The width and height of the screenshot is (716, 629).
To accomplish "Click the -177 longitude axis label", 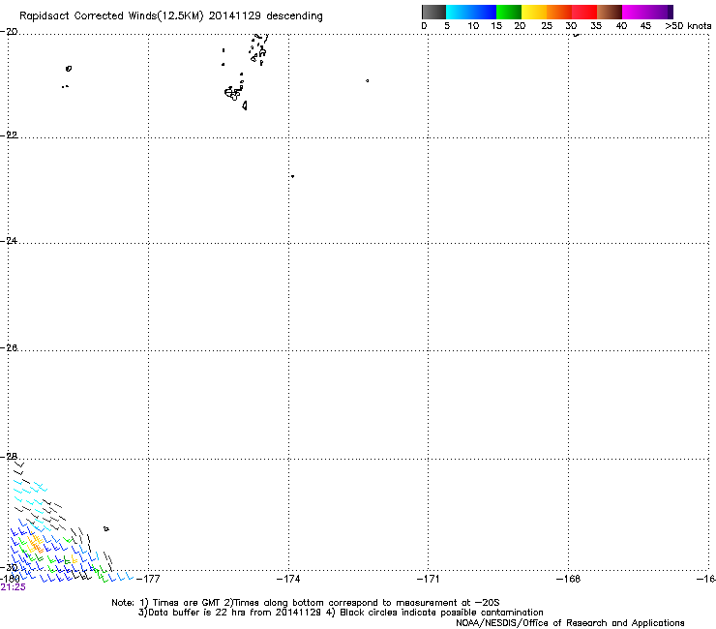I will 148,579.
